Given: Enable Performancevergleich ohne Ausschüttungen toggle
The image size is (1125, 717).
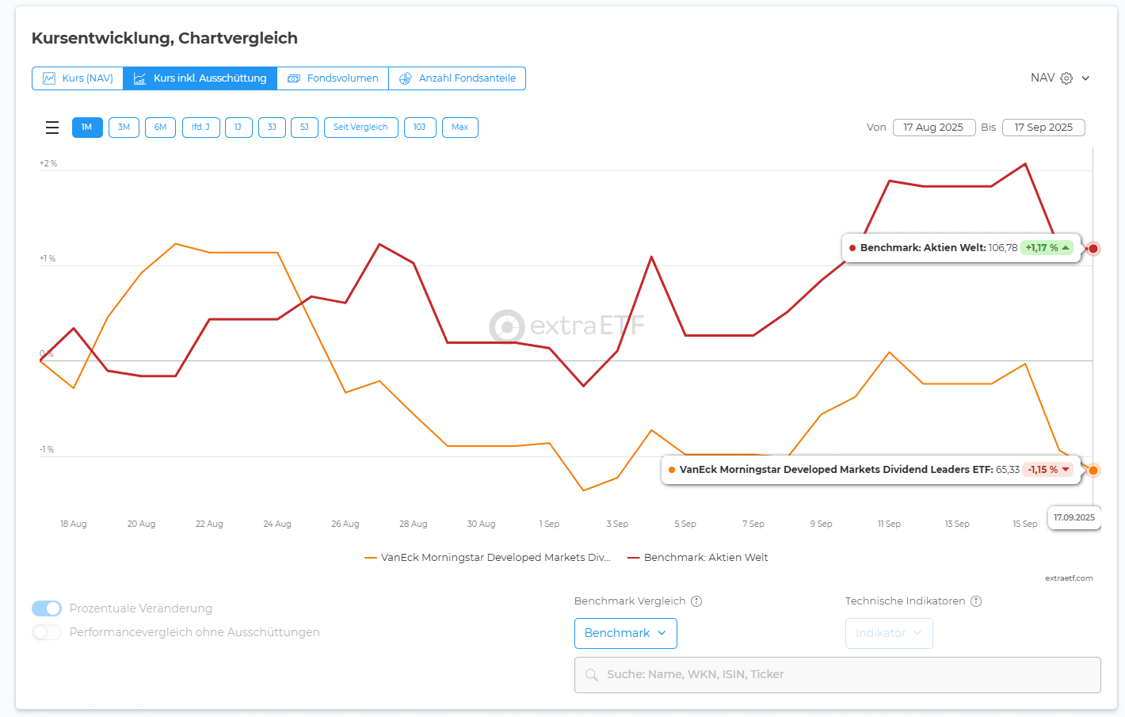Looking at the screenshot, I should coord(47,632).
